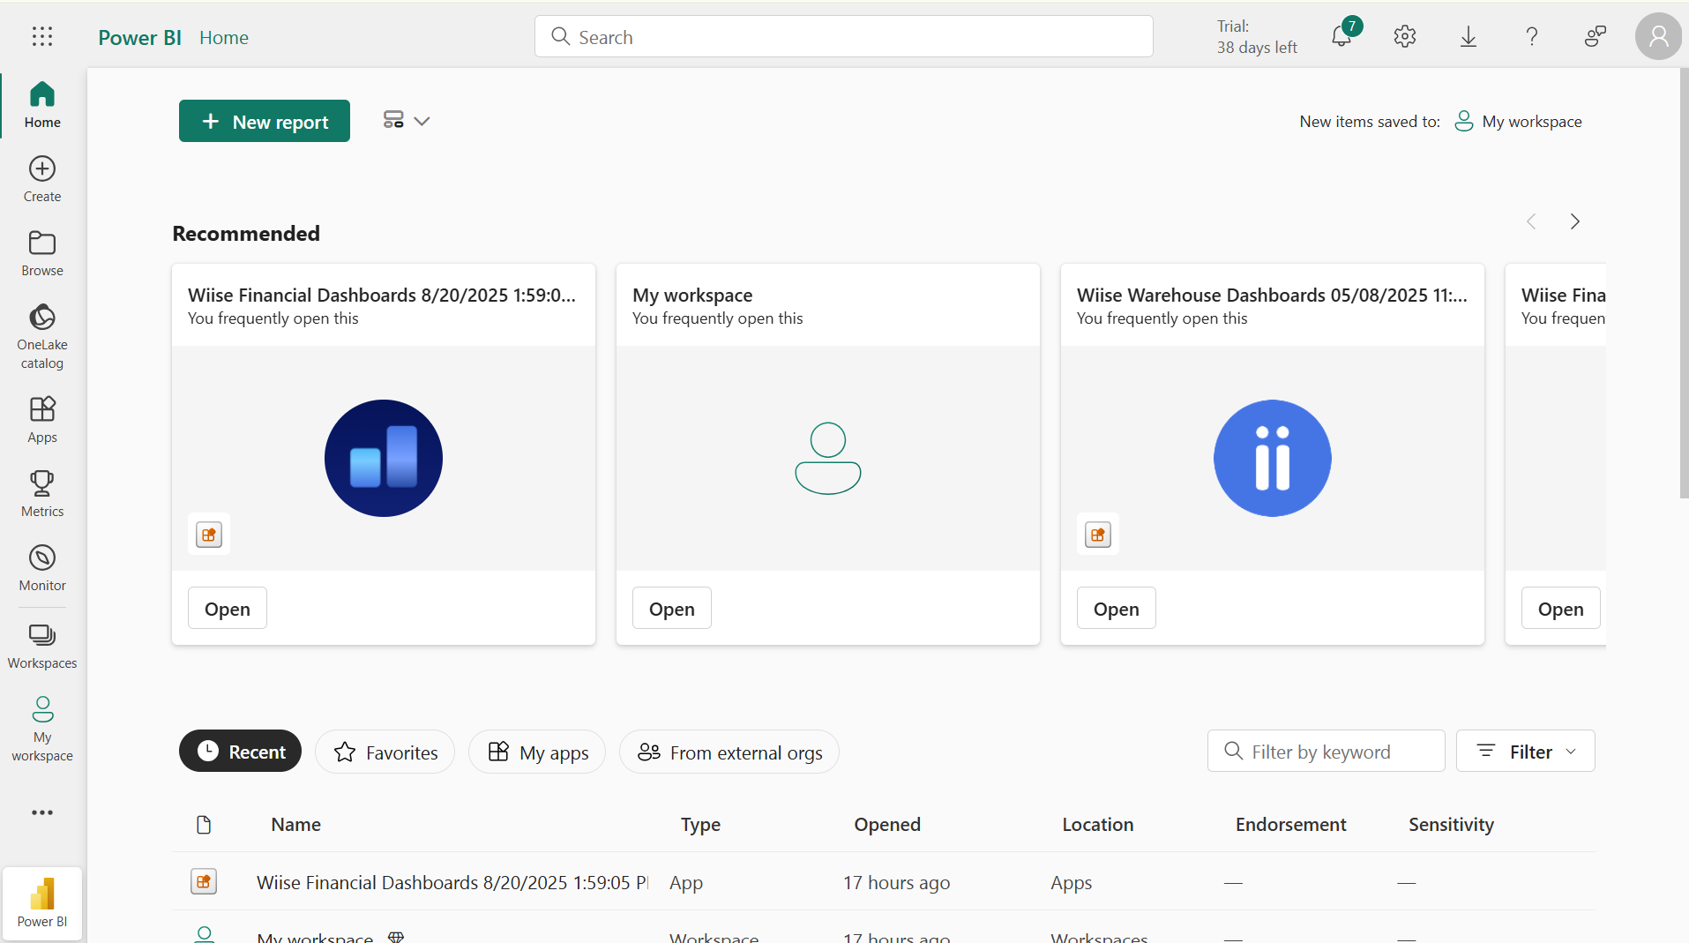Open Workspaces in the sidebar
Image resolution: width=1689 pixels, height=943 pixels.
click(42, 645)
